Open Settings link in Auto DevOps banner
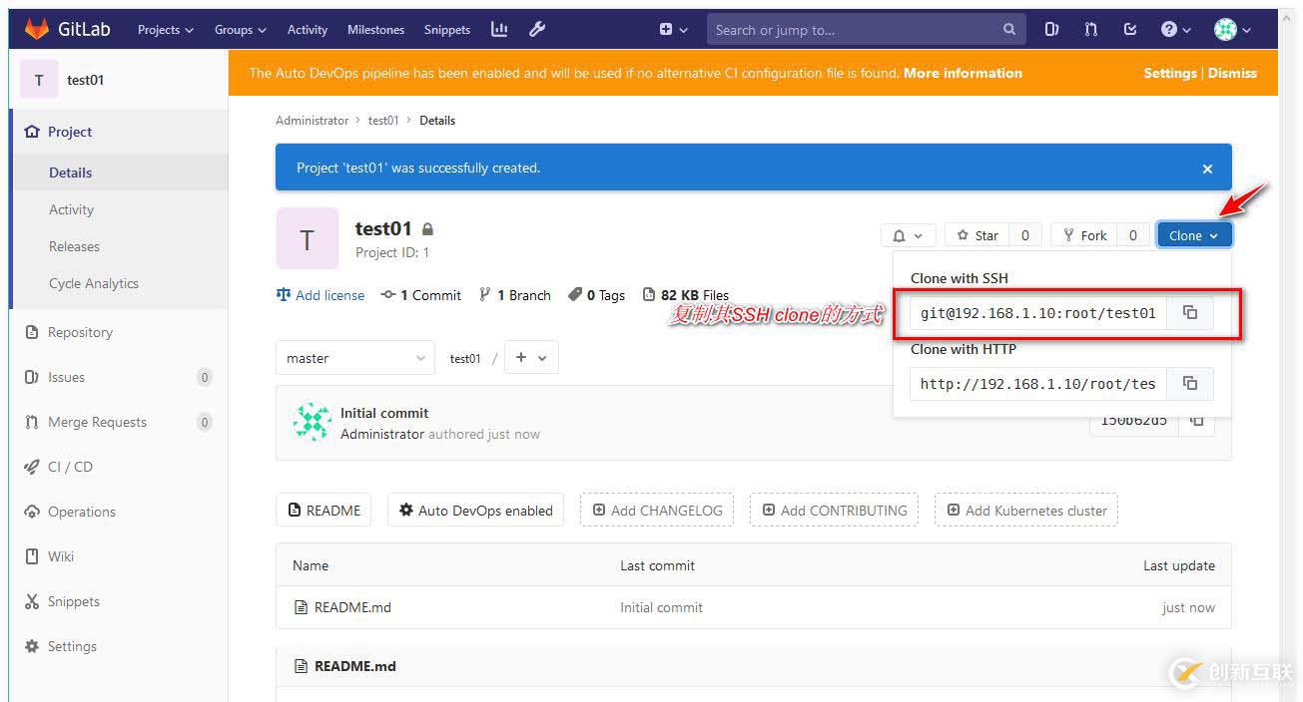 [x=1170, y=73]
